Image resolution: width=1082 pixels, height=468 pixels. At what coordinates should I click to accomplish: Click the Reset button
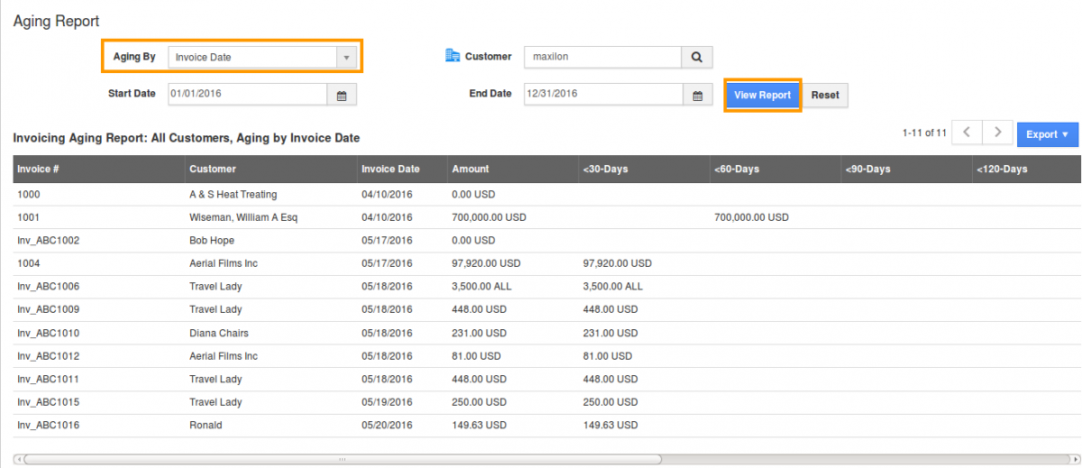824,95
